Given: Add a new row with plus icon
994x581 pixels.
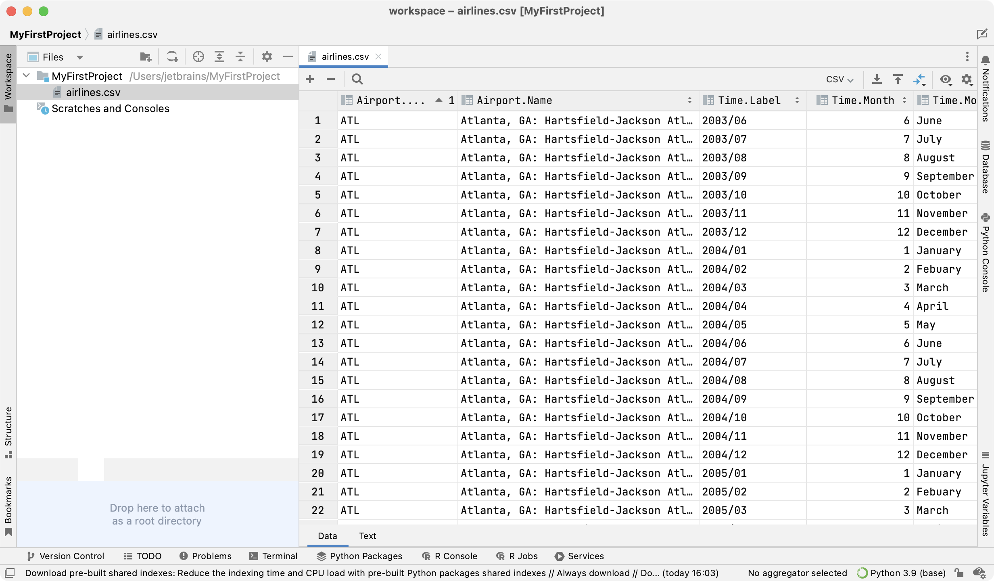Looking at the screenshot, I should coord(310,79).
